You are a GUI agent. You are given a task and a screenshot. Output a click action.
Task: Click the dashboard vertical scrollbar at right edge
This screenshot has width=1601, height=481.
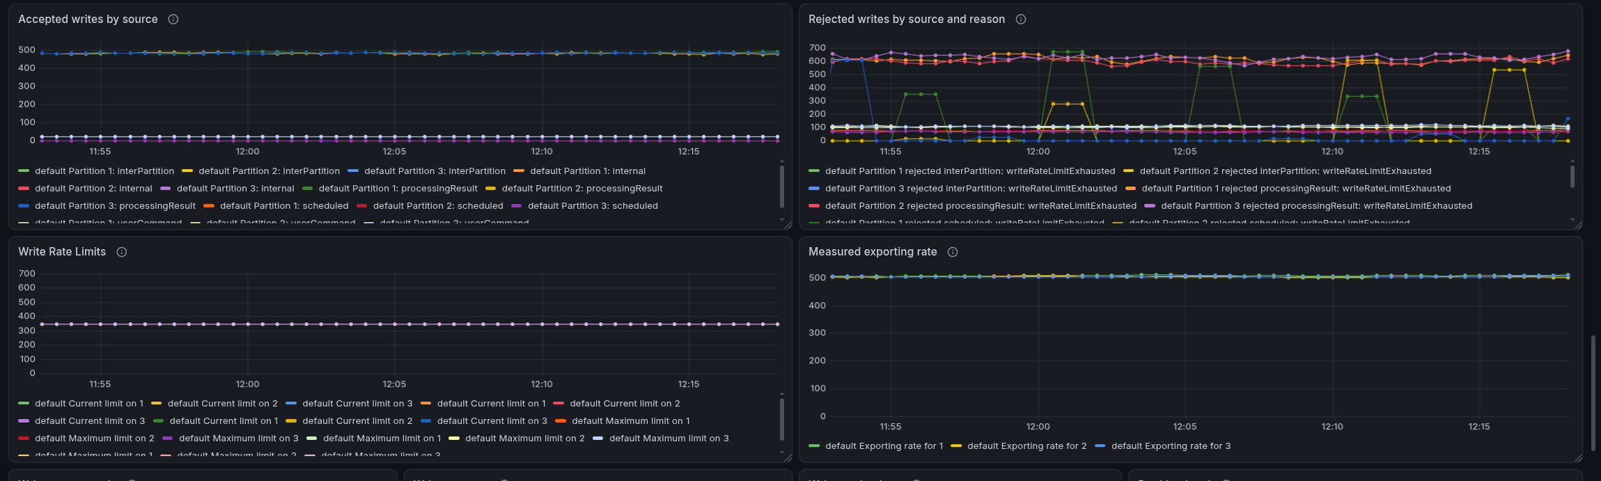click(1593, 394)
